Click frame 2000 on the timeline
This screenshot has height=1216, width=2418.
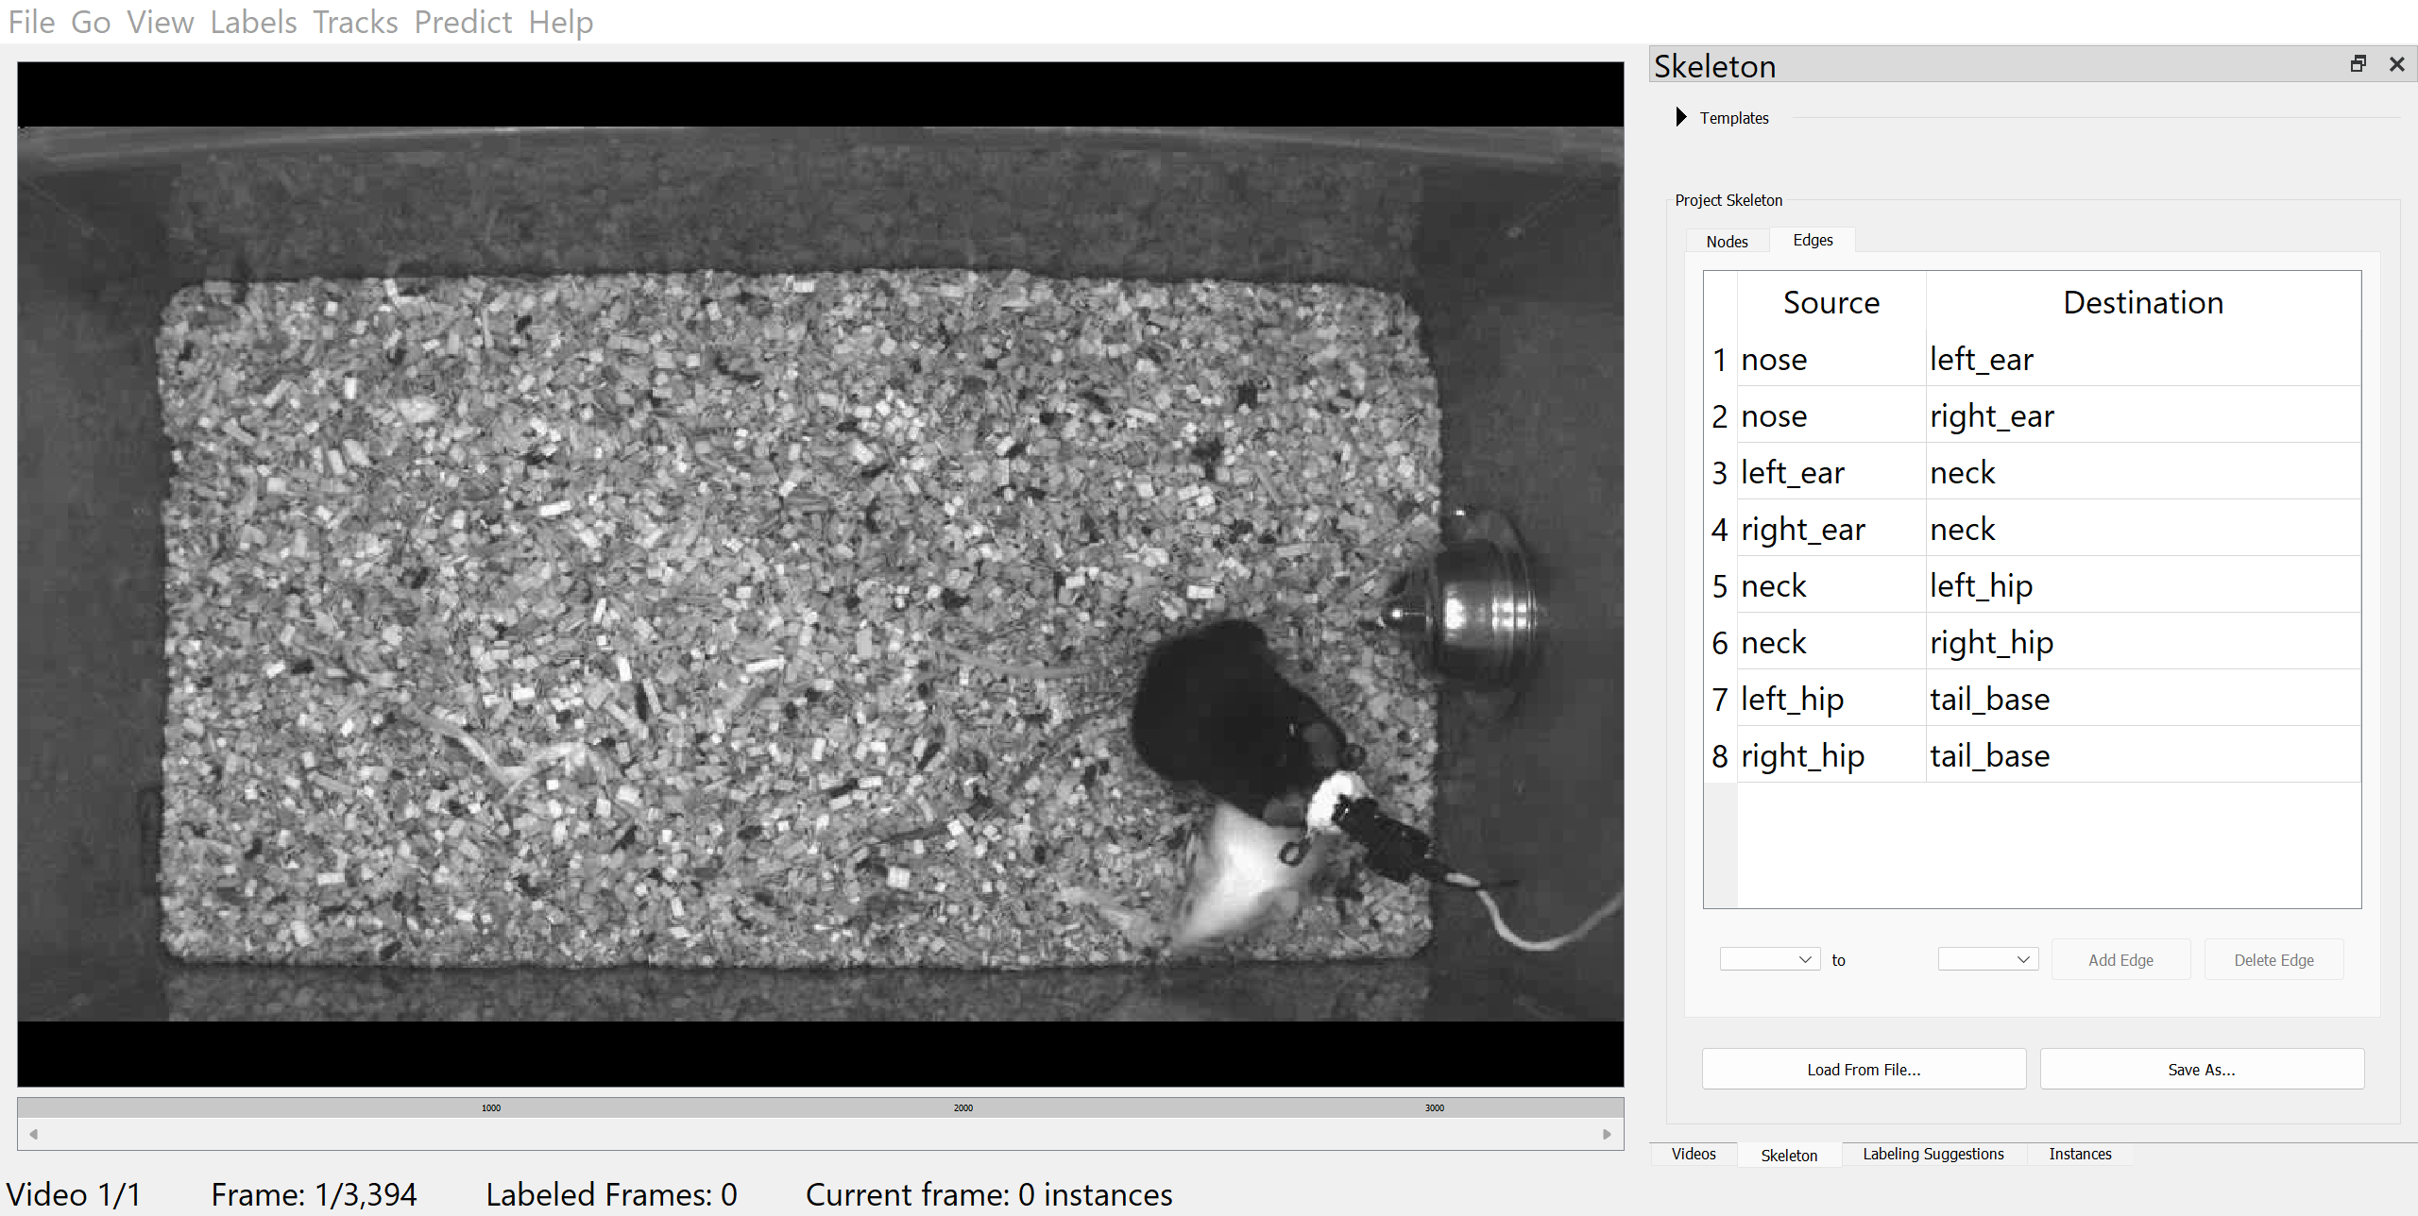pos(962,1108)
